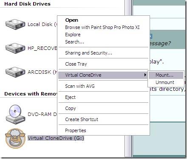This screenshot has height=159, width=187.
Task: Choose Copy in the context menu
Action: click(71, 108)
